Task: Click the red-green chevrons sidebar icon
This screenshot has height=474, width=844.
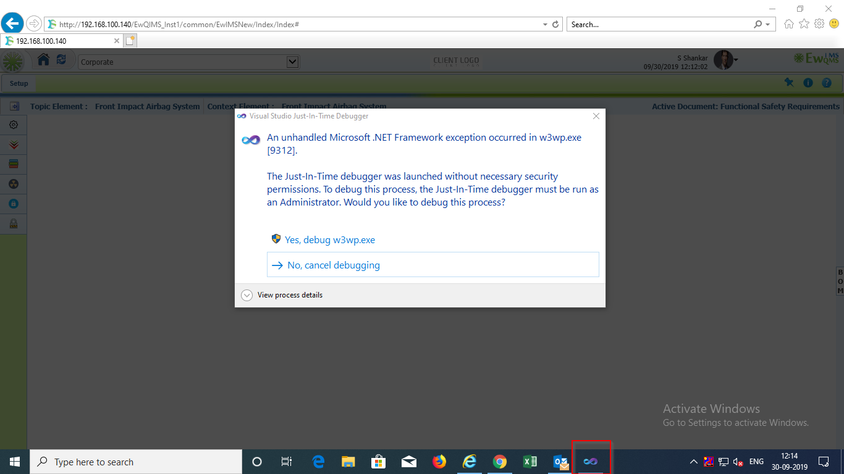Action: [x=14, y=144]
